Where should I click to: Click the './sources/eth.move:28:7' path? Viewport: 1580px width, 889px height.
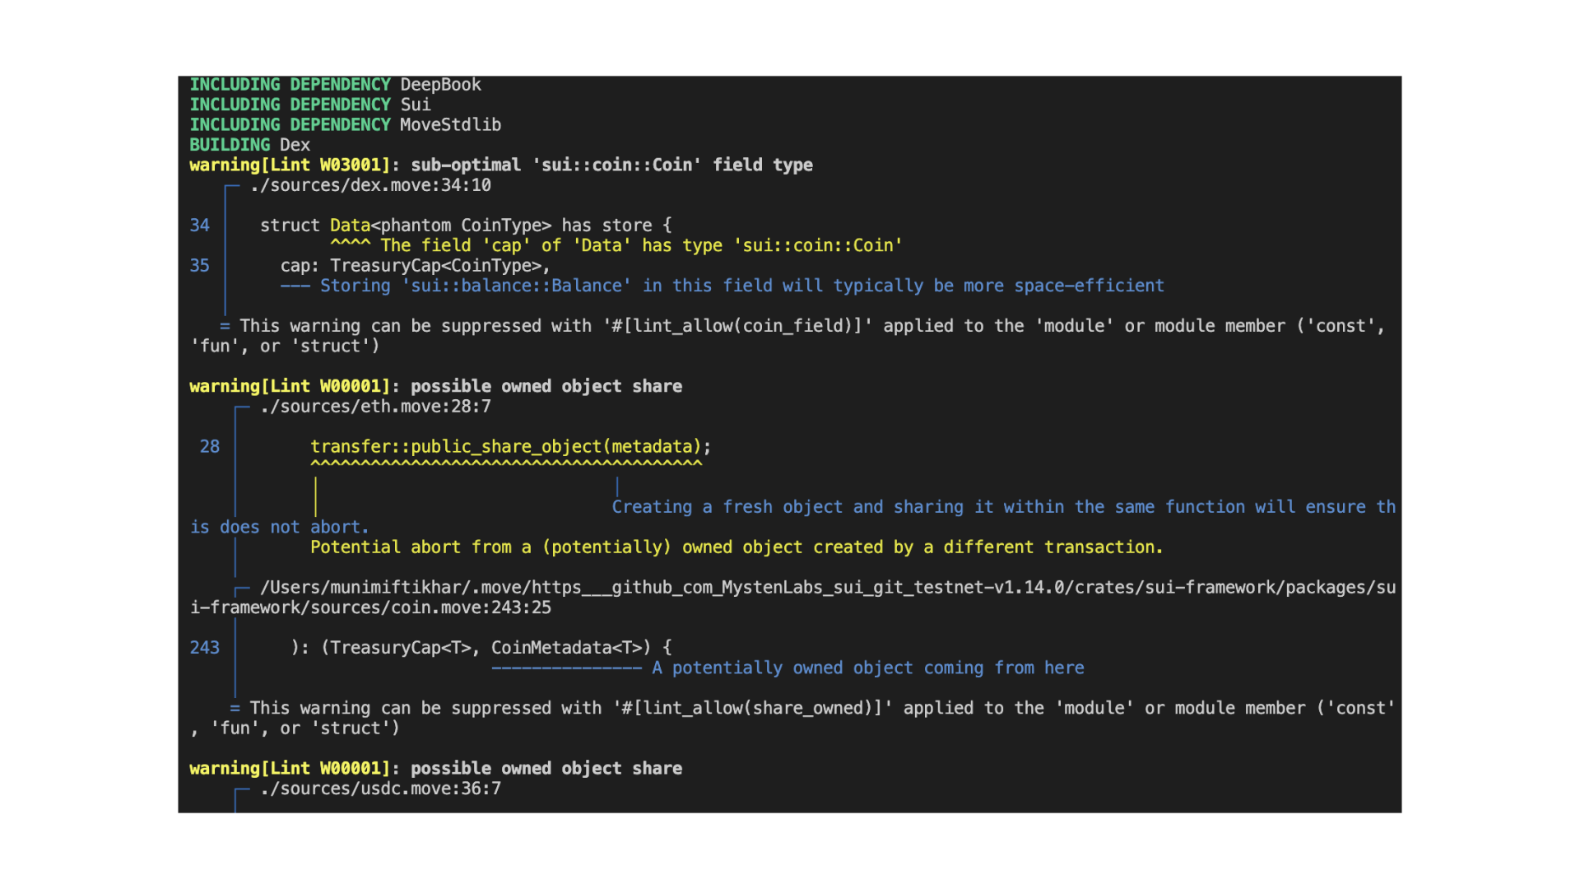[375, 407]
